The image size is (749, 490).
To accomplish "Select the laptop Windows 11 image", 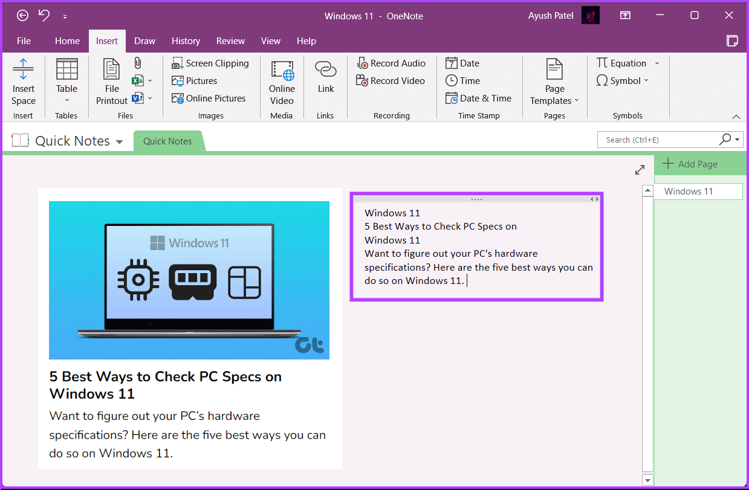I will pos(189,280).
